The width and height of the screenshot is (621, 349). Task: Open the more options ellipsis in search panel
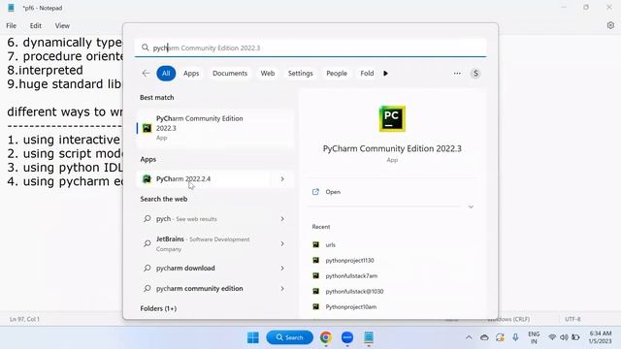457,74
